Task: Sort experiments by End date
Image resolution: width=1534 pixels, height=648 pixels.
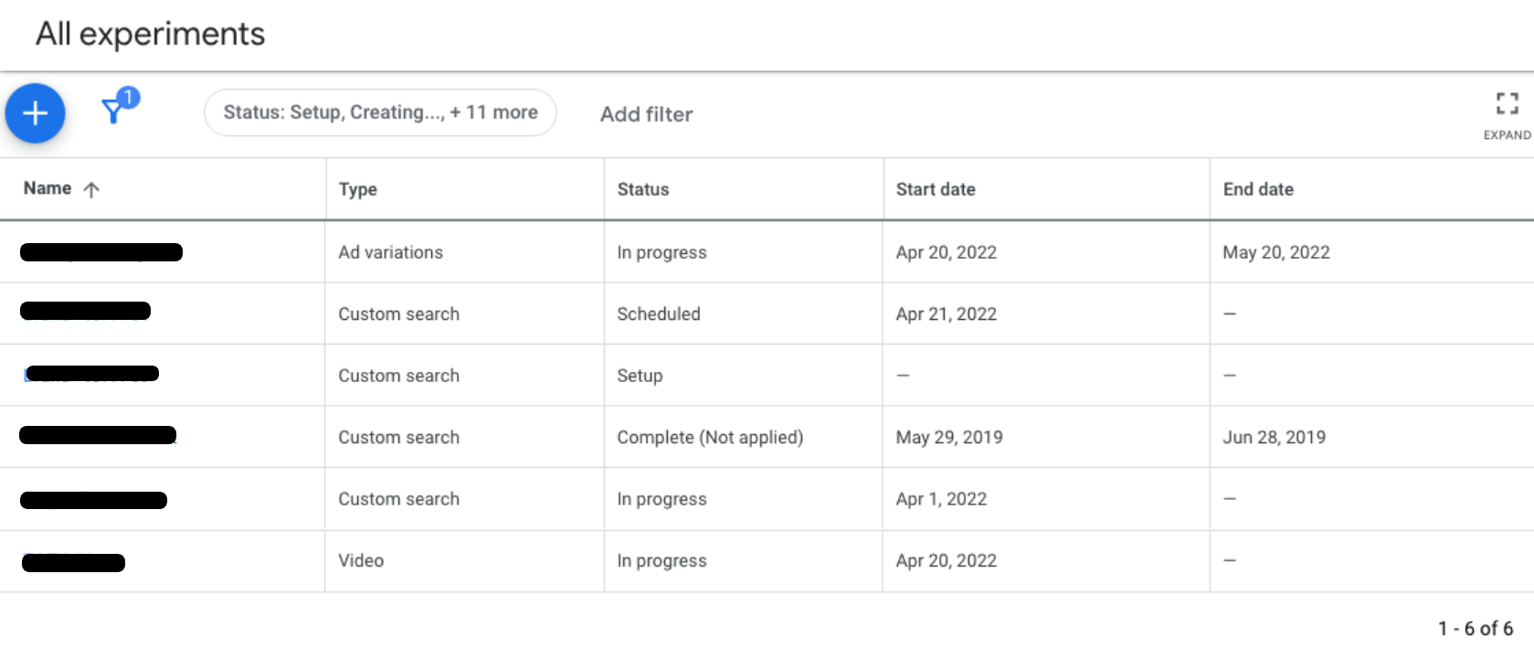Action: click(x=1258, y=189)
